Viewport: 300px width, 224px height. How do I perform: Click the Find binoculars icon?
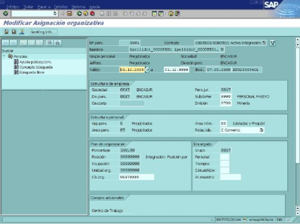[x=108, y=13]
